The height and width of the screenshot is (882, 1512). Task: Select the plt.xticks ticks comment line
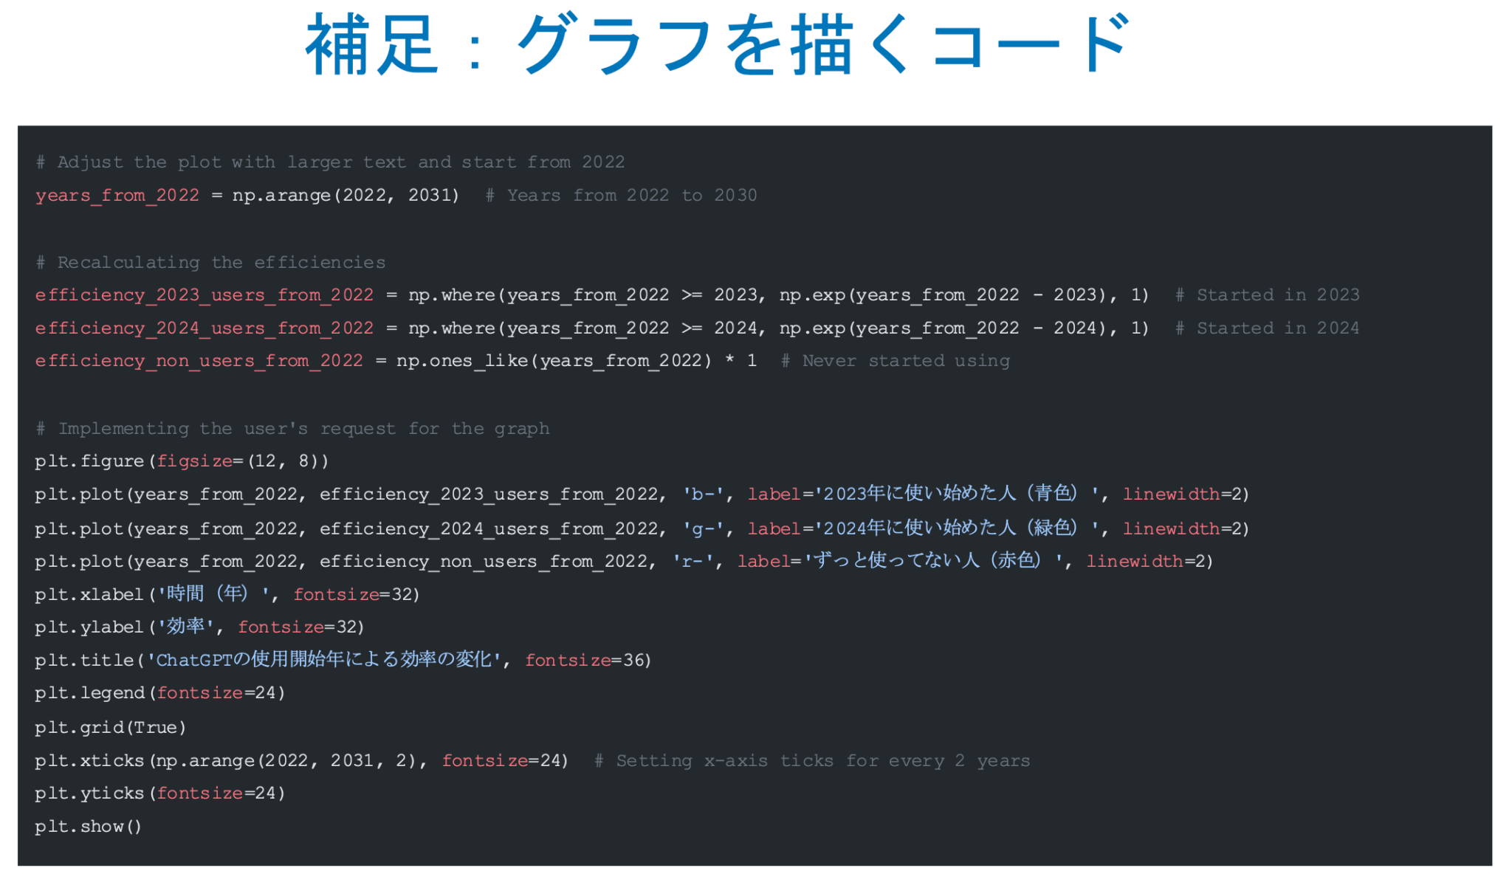point(812,760)
